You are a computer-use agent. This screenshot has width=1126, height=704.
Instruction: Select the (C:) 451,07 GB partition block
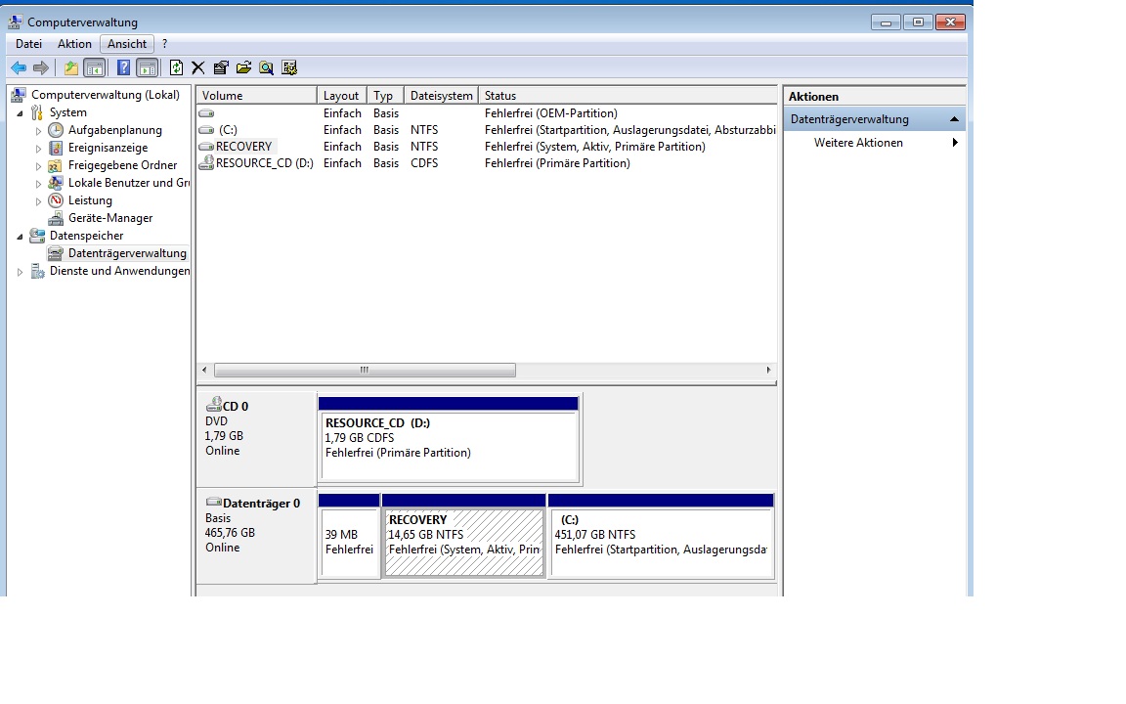pos(661,536)
